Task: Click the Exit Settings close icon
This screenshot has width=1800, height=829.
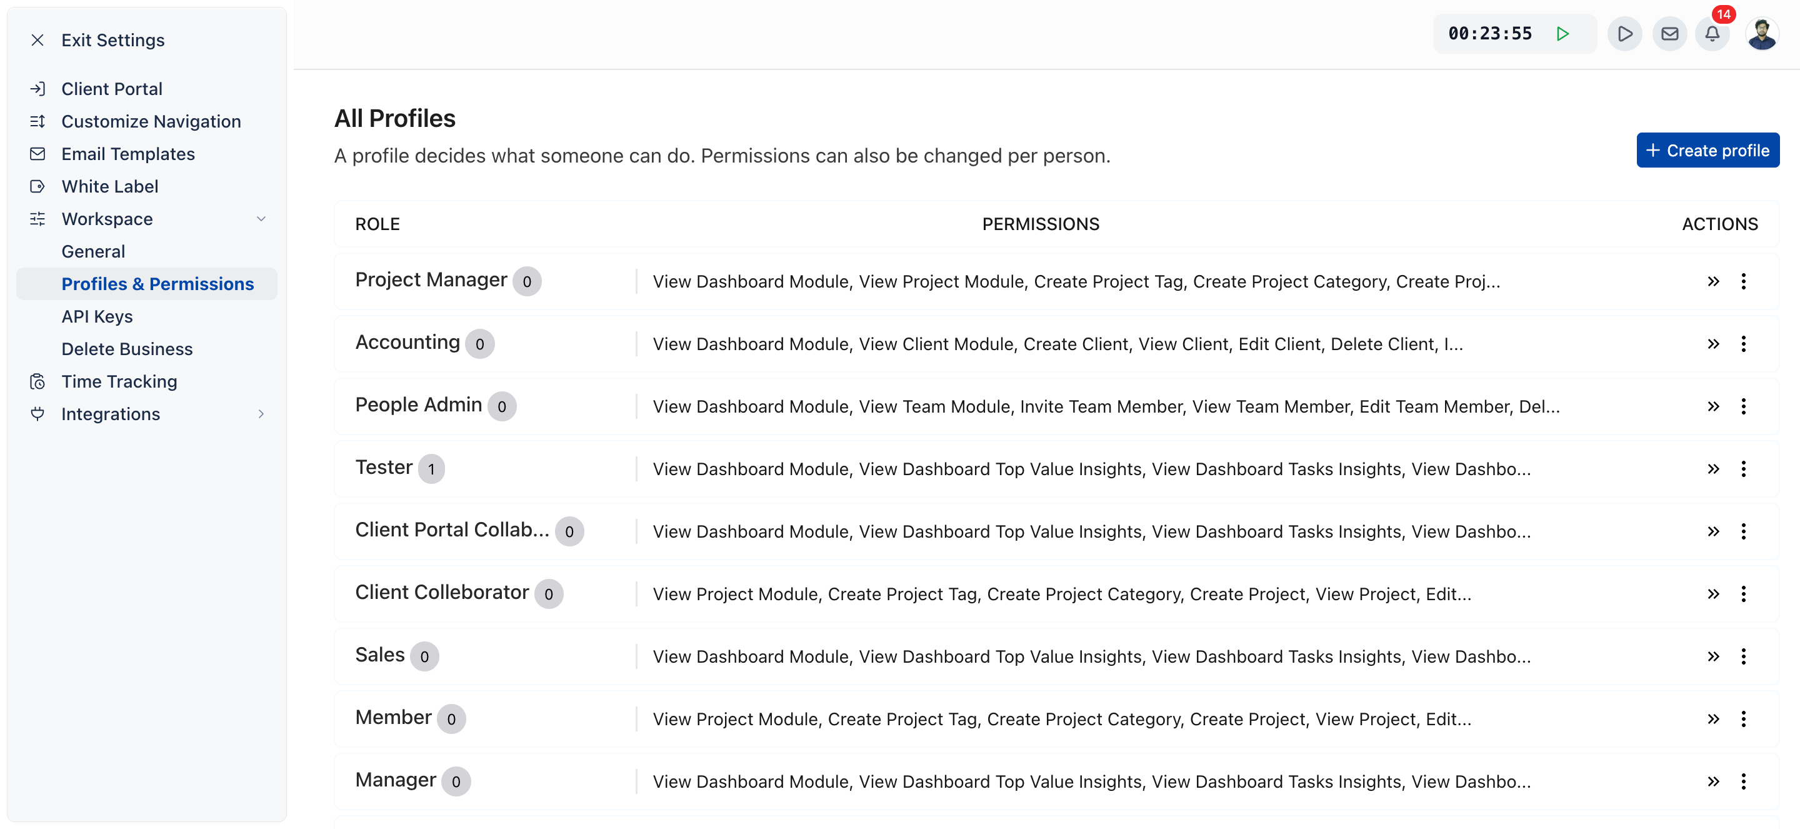Action: pyautogui.click(x=37, y=41)
